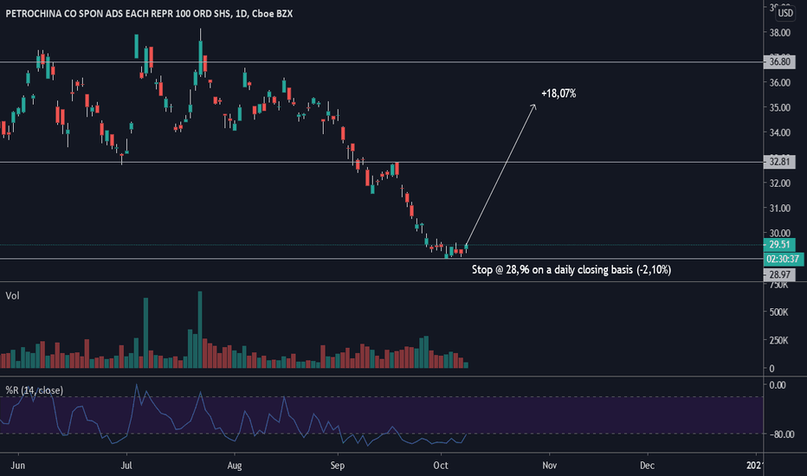Click the Oct label on time axis
807x476 pixels.
(441, 466)
